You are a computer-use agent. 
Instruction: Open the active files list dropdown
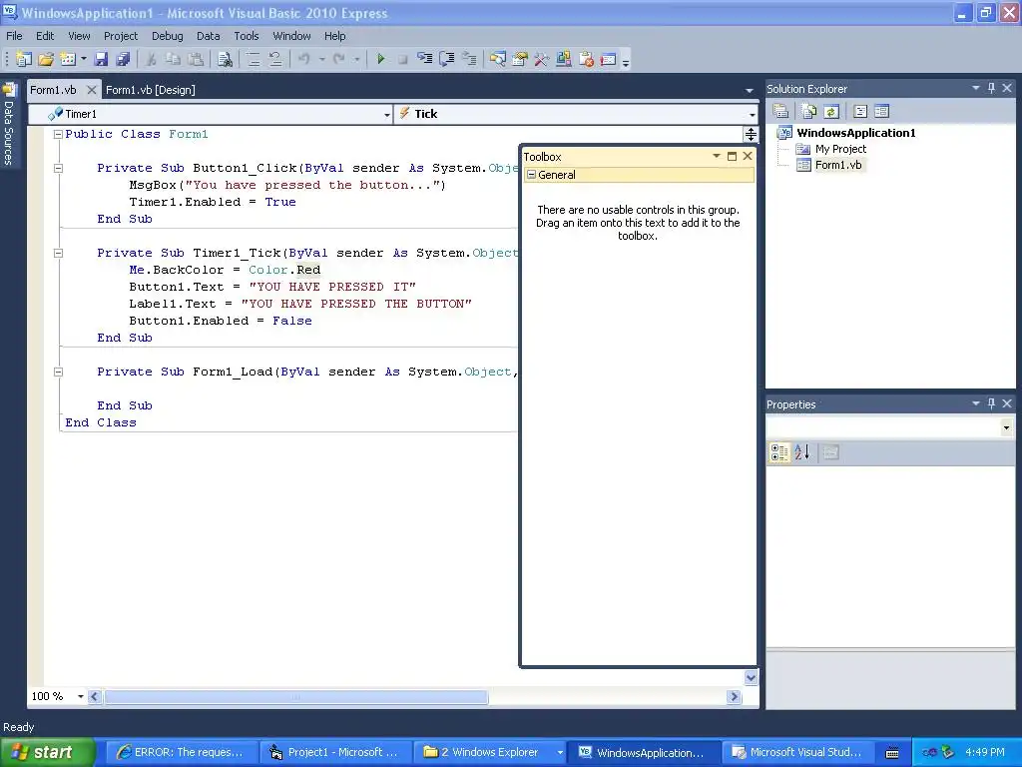pyautogui.click(x=749, y=90)
